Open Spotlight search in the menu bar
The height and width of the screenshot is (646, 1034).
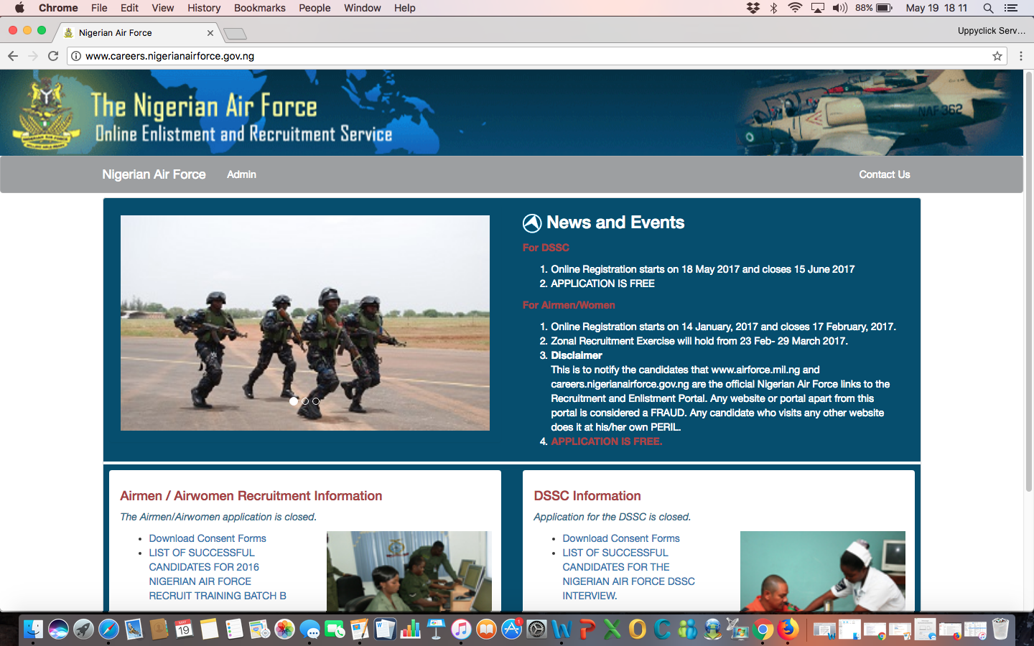[x=988, y=8]
